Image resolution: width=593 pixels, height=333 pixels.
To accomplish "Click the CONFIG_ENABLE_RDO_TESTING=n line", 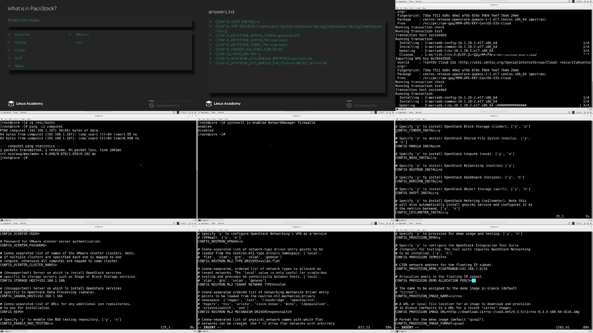I will pos(26,323).
